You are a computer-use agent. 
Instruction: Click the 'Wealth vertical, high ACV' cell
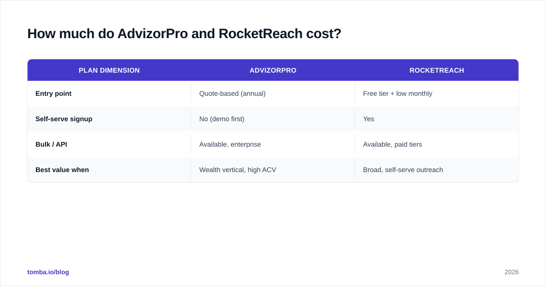(x=273, y=170)
